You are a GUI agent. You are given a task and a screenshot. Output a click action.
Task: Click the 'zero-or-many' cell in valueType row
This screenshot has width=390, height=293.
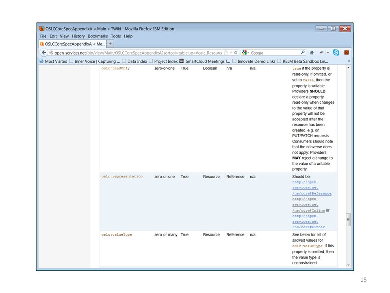[166, 235]
